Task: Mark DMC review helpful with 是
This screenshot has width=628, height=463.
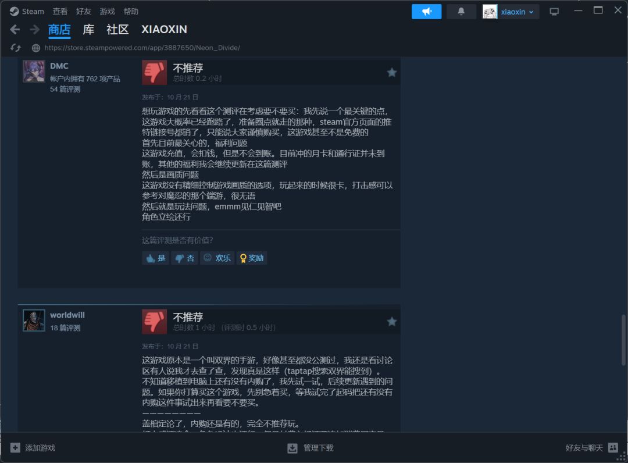Action: pos(155,258)
